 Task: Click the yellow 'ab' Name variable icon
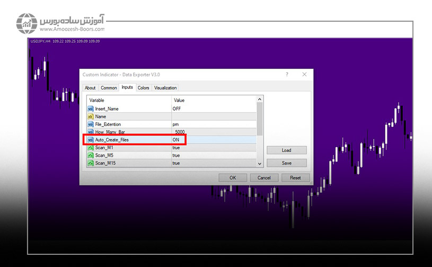pos(91,116)
